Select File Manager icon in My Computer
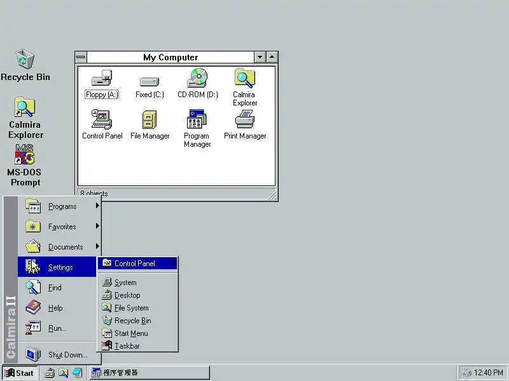This screenshot has width=509, height=381. (150, 124)
